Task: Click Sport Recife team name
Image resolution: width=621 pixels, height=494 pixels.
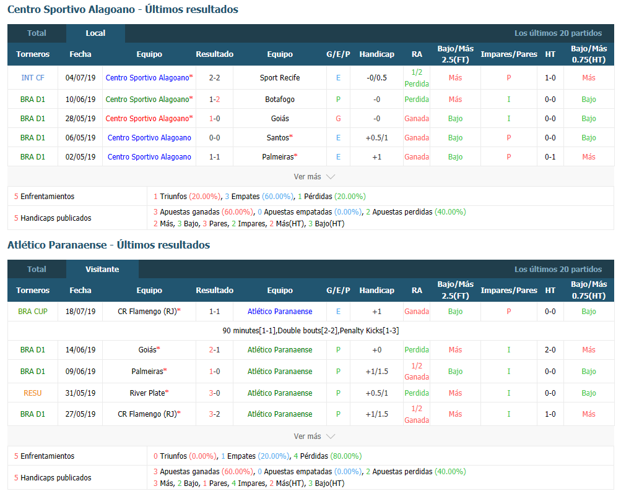Action: pyautogui.click(x=280, y=78)
